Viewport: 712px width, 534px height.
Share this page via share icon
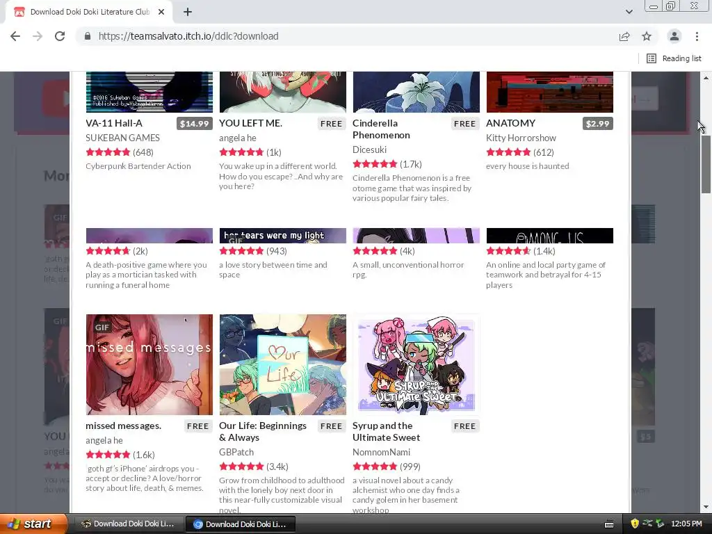[624, 36]
